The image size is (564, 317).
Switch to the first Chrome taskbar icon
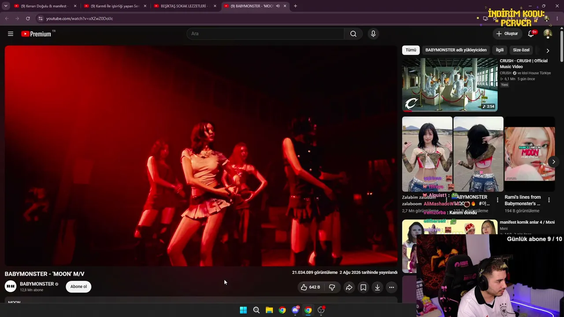point(282,310)
